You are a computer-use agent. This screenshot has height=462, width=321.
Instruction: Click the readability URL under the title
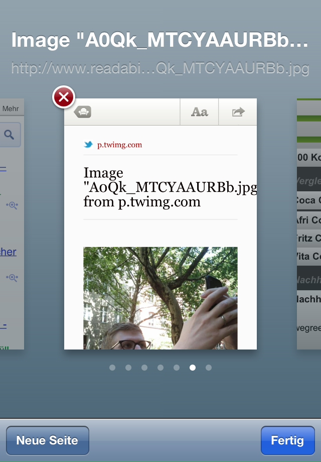tap(159, 68)
